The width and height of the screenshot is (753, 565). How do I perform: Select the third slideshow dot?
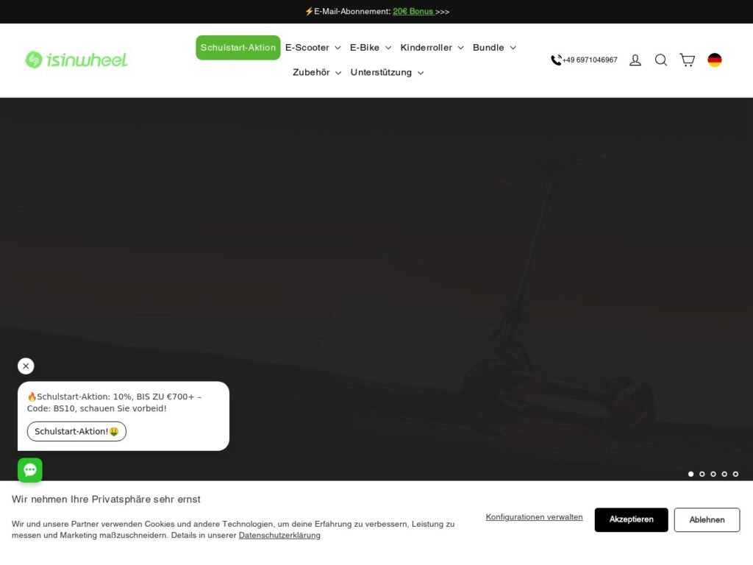point(713,475)
